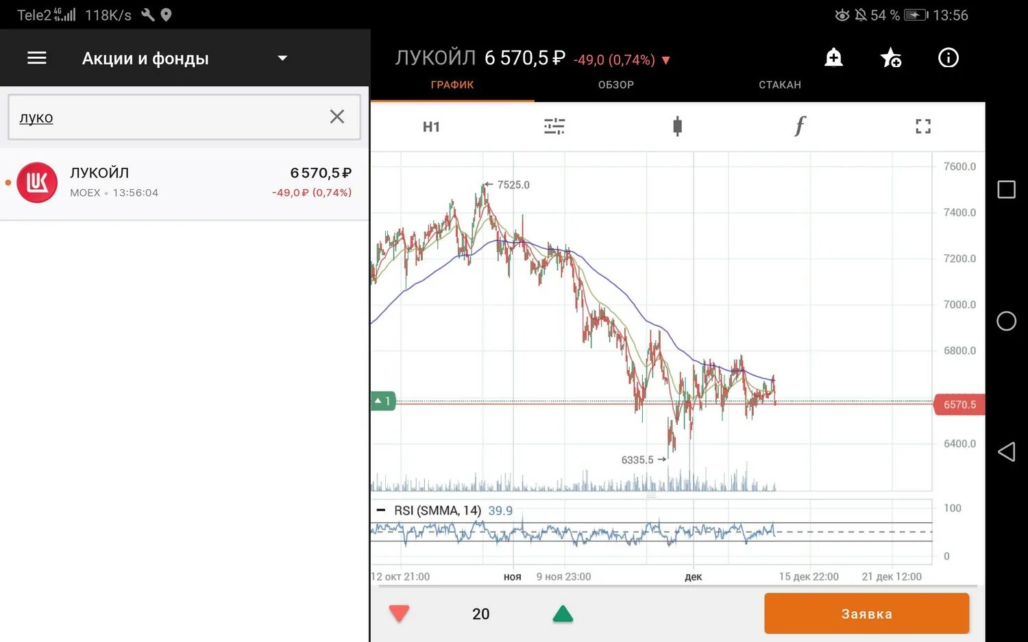Tap the quantity value 20
The image size is (1028, 642).
[x=481, y=614]
